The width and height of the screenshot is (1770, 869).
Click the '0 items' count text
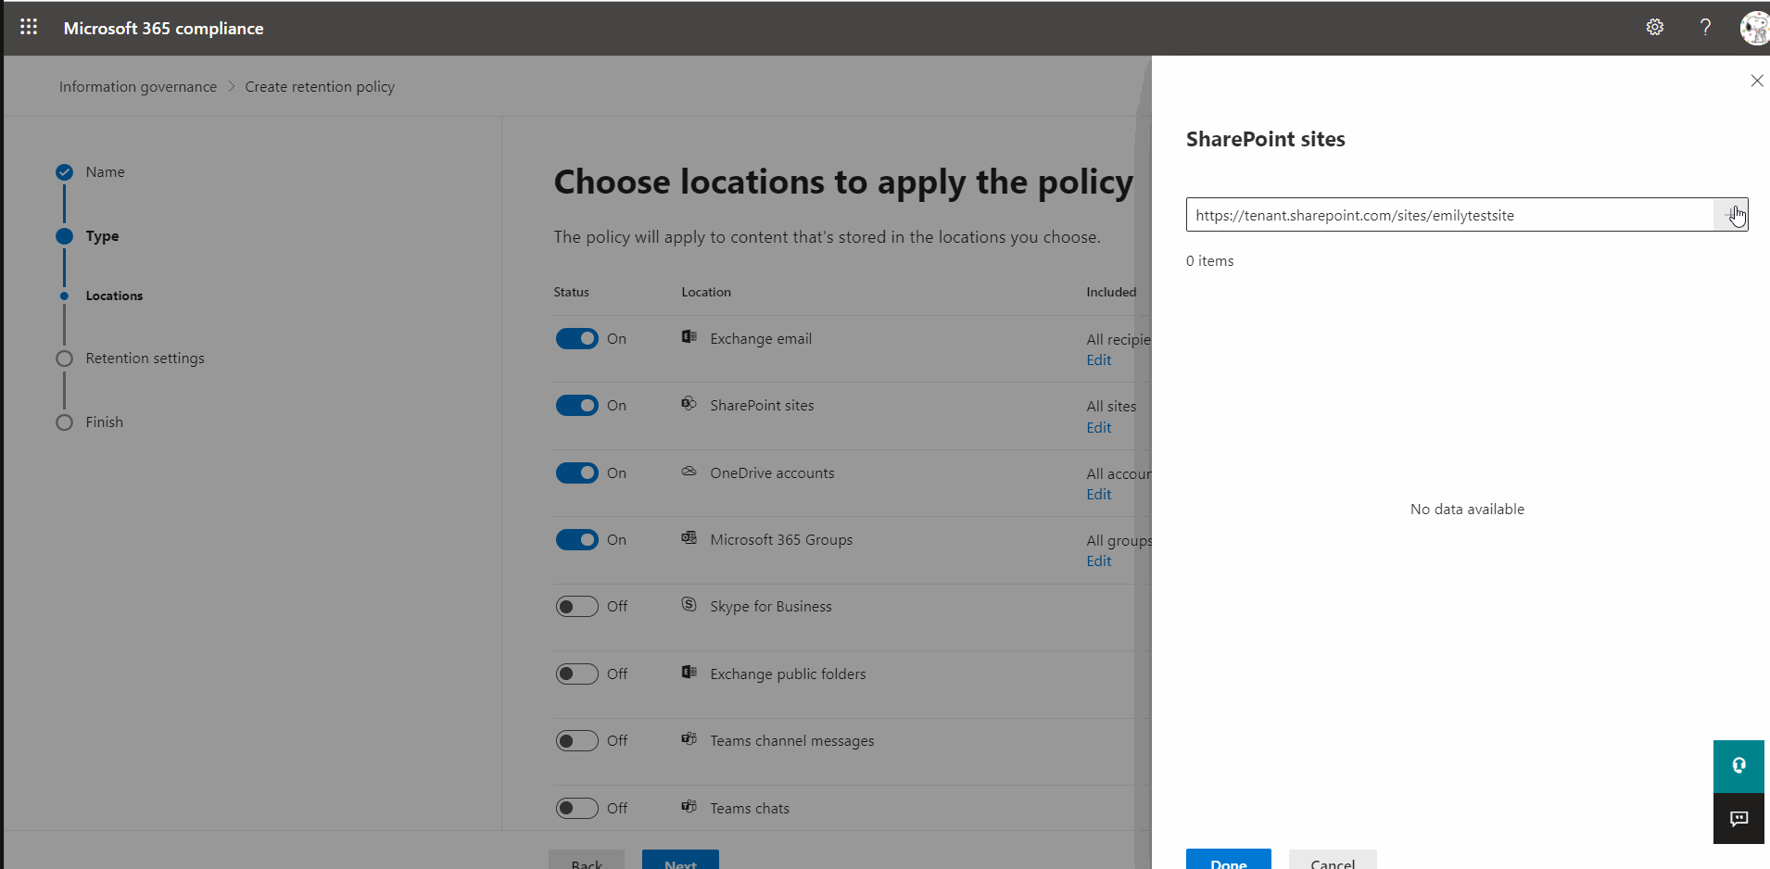coord(1209,261)
